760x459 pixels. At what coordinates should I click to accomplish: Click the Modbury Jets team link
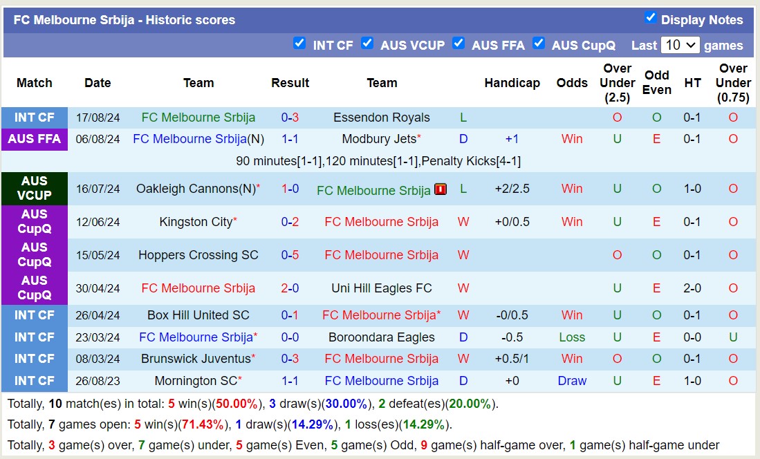[377, 139]
